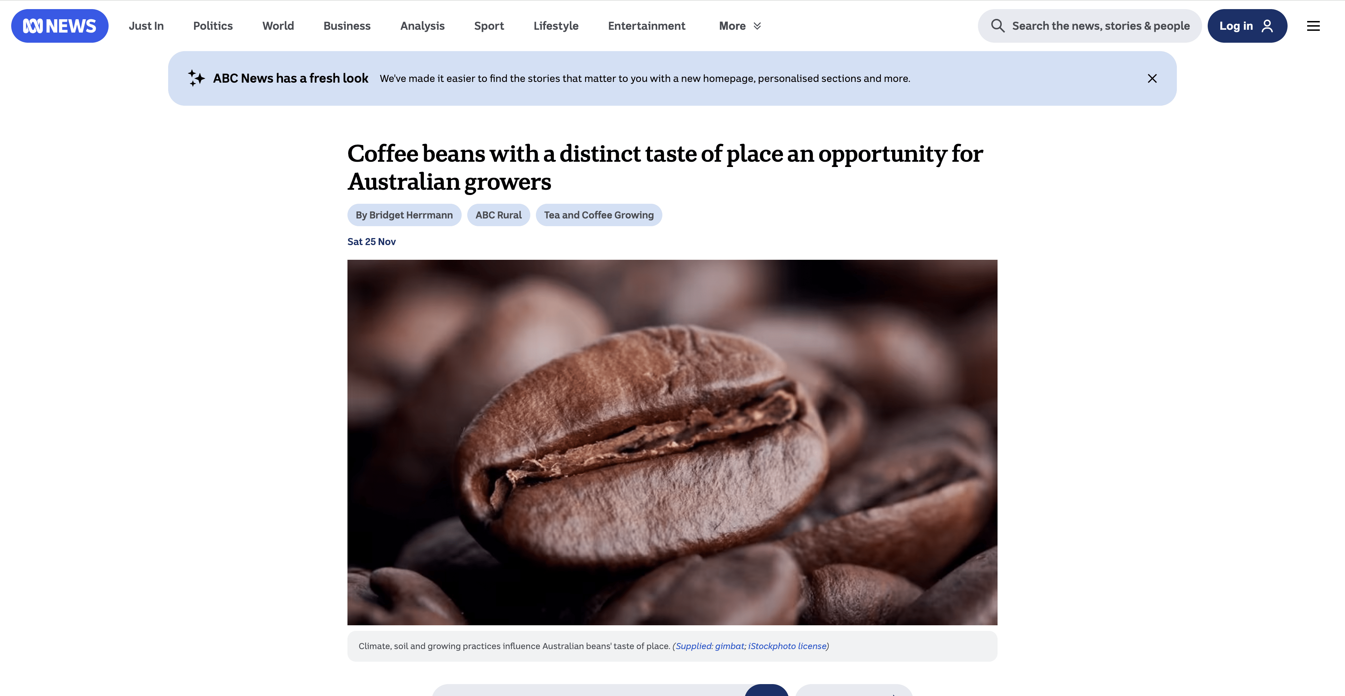Screen dimensions: 1345x696
Task: Open the Business section
Action: point(347,26)
